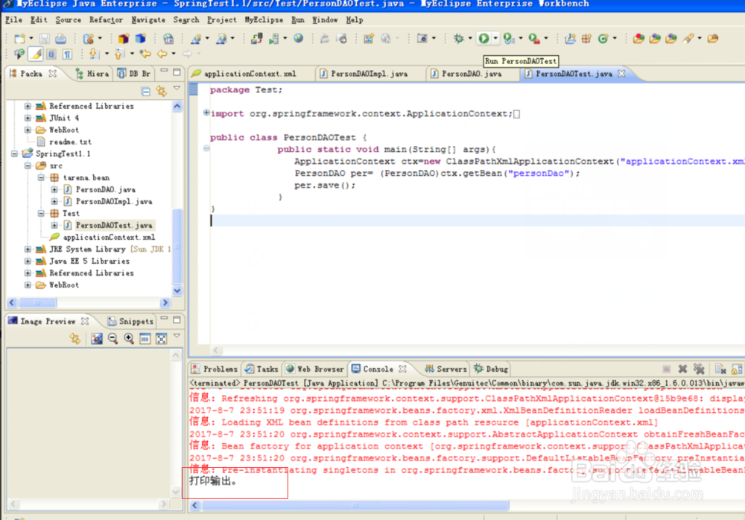This screenshot has height=520, width=745.
Task: Open the Package Explorer view menu arrow
Action: click(176, 88)
